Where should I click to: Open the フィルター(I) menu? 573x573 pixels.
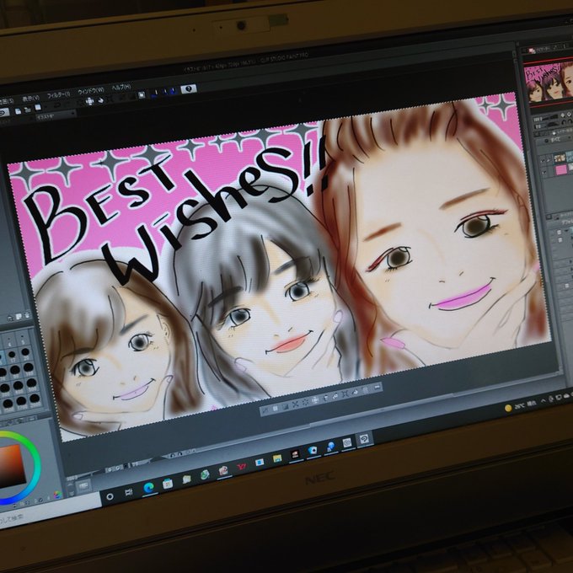(58, 94)
